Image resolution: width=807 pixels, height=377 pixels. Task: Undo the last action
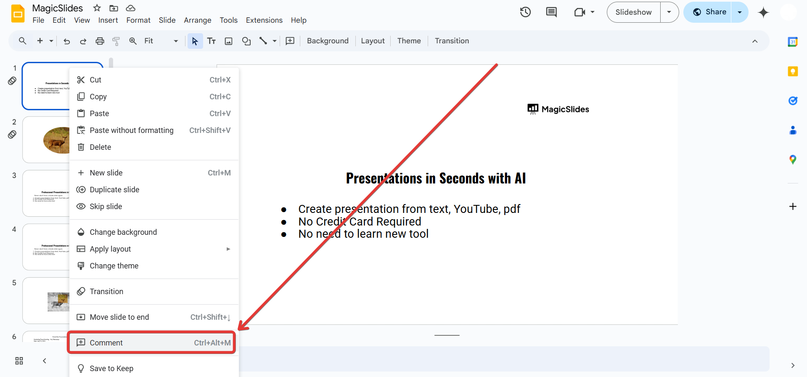(x=66, y=41)
